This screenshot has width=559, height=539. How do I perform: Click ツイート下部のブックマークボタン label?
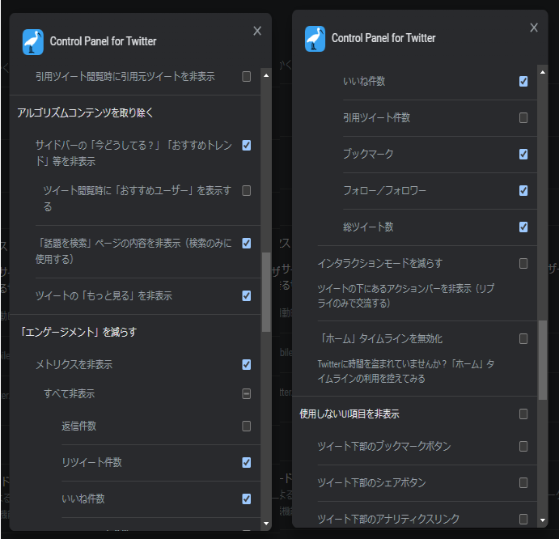(x=384, y=446)
